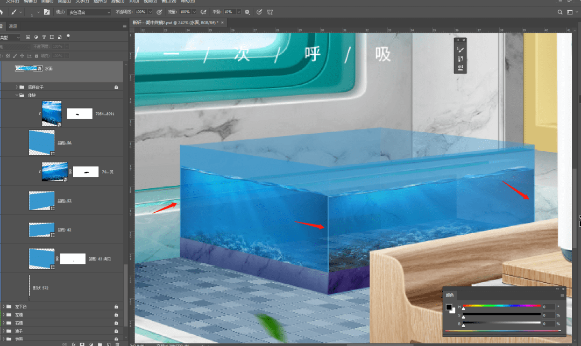Viewport: 581px width, 346px height.
Task: Collapse the 体块 layer group
Action: (16, 95)
